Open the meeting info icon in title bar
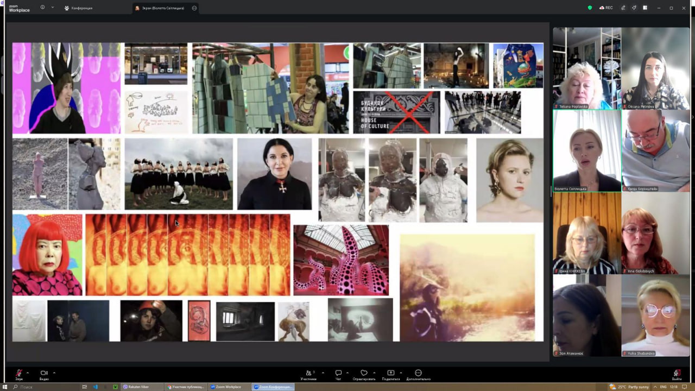Screen dimensions: 695x391 [x=43, y=8]
